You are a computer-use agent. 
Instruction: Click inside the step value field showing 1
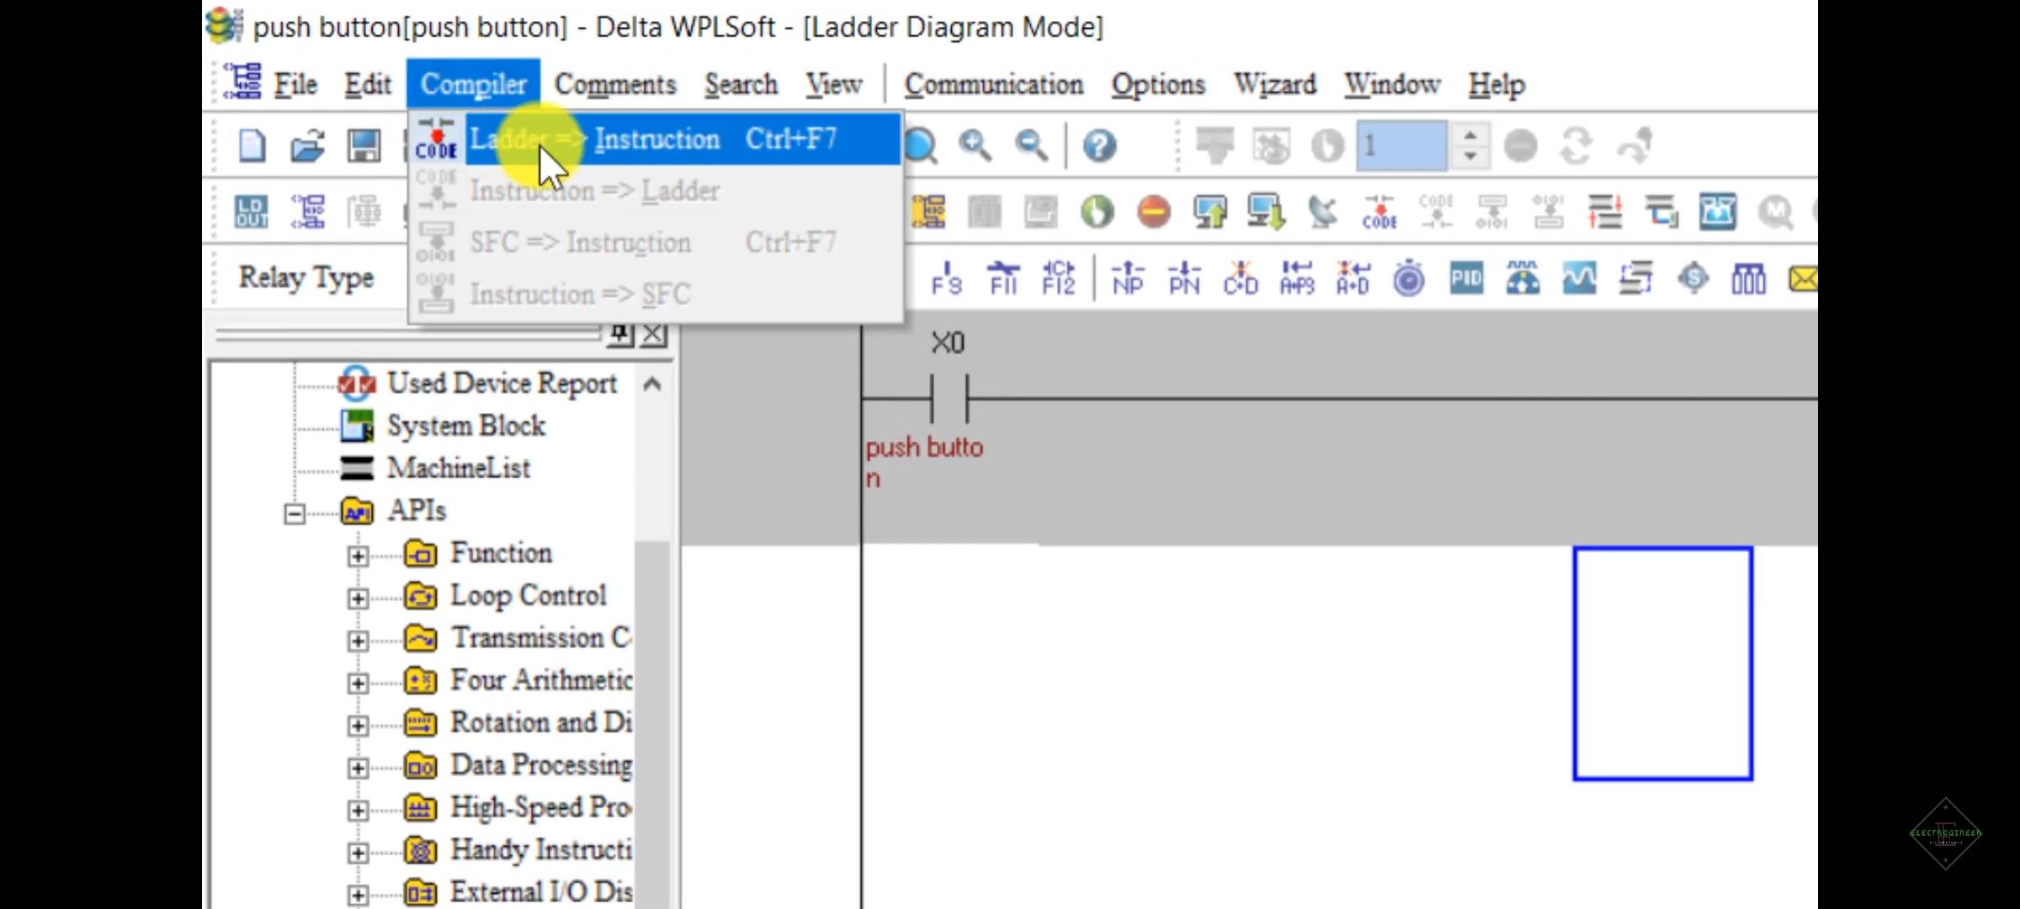point(1401,145)
